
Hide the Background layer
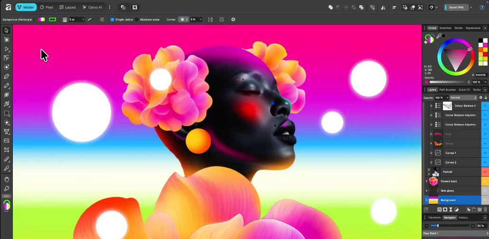click(485, 200)
